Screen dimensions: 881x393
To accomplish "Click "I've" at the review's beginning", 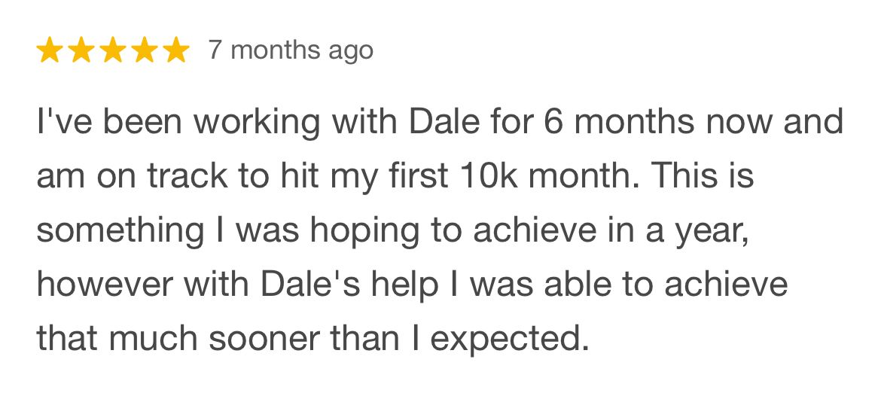I will pos(63,123).
